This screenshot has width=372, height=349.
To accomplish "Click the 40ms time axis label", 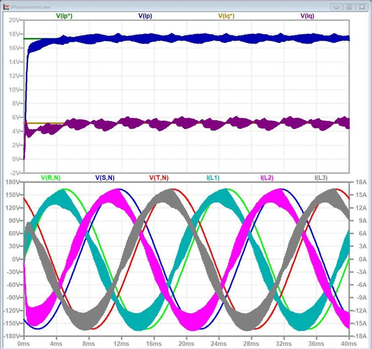I will pos(349,344).
